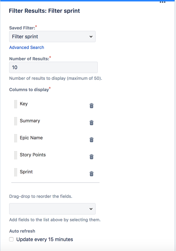Open the more options ellipsis menu
Screen dimensions: 176x251
tap(162, 2)
